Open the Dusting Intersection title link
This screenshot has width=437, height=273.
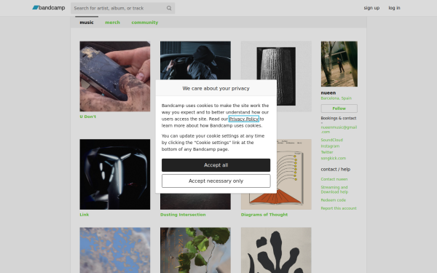[183, 215]
